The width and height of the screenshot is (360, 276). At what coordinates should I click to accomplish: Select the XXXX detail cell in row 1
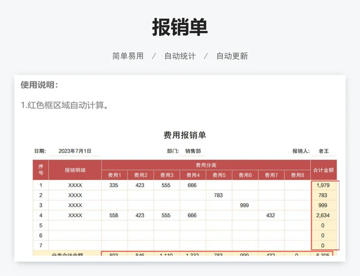[x=75, y=185]
